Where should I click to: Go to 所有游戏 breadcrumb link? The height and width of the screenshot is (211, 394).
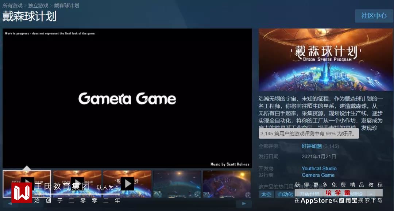(x=12, y=5)
